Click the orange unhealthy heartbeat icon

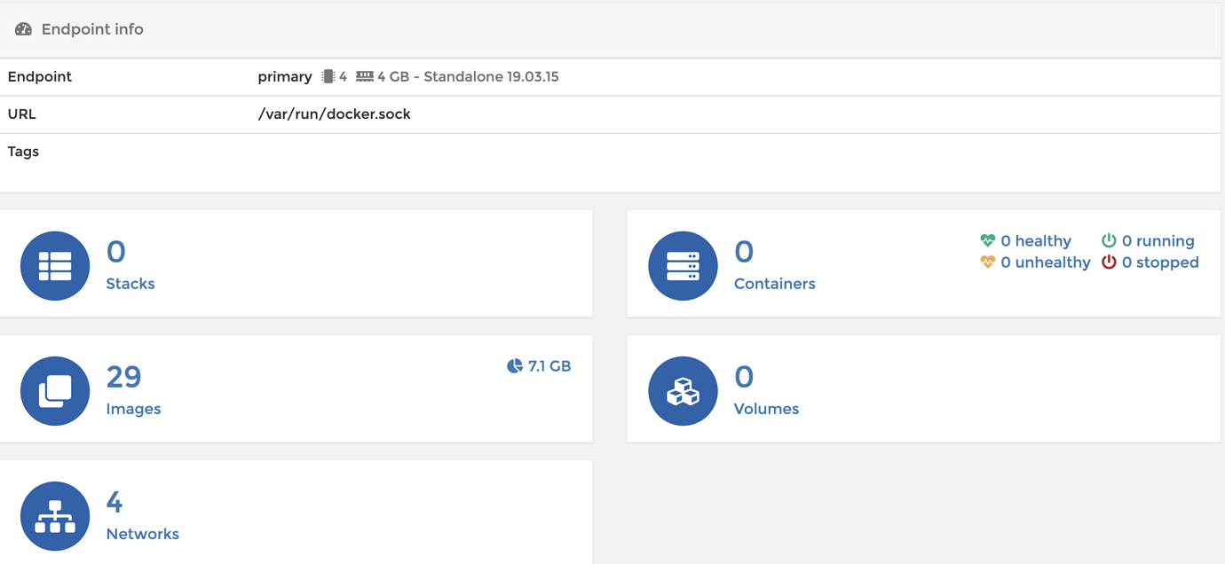(x=989, y=262)
